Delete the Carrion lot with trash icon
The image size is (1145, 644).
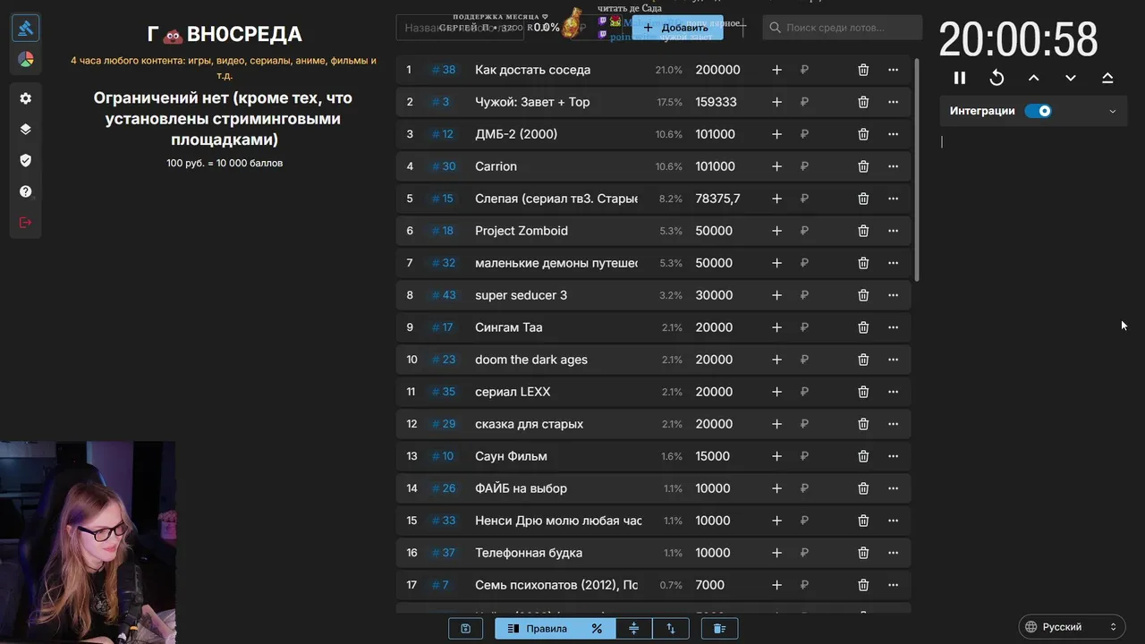(863, 166)
